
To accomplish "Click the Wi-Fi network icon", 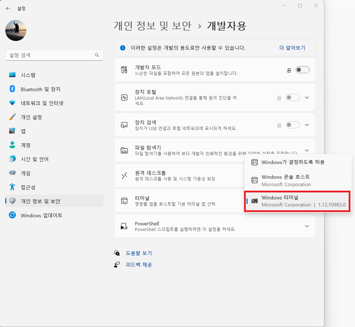I will pyautogui.click(x=12, y=103).
